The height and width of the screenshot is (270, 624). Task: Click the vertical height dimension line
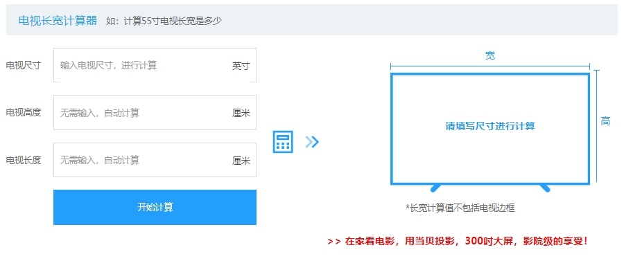click(x=596, y=125)
